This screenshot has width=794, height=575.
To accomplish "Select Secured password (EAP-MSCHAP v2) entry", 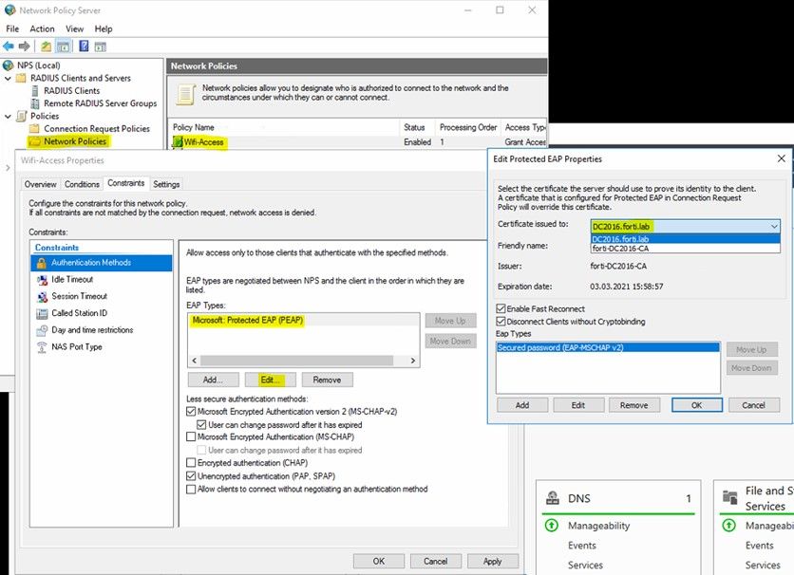I will pos(608,347).
